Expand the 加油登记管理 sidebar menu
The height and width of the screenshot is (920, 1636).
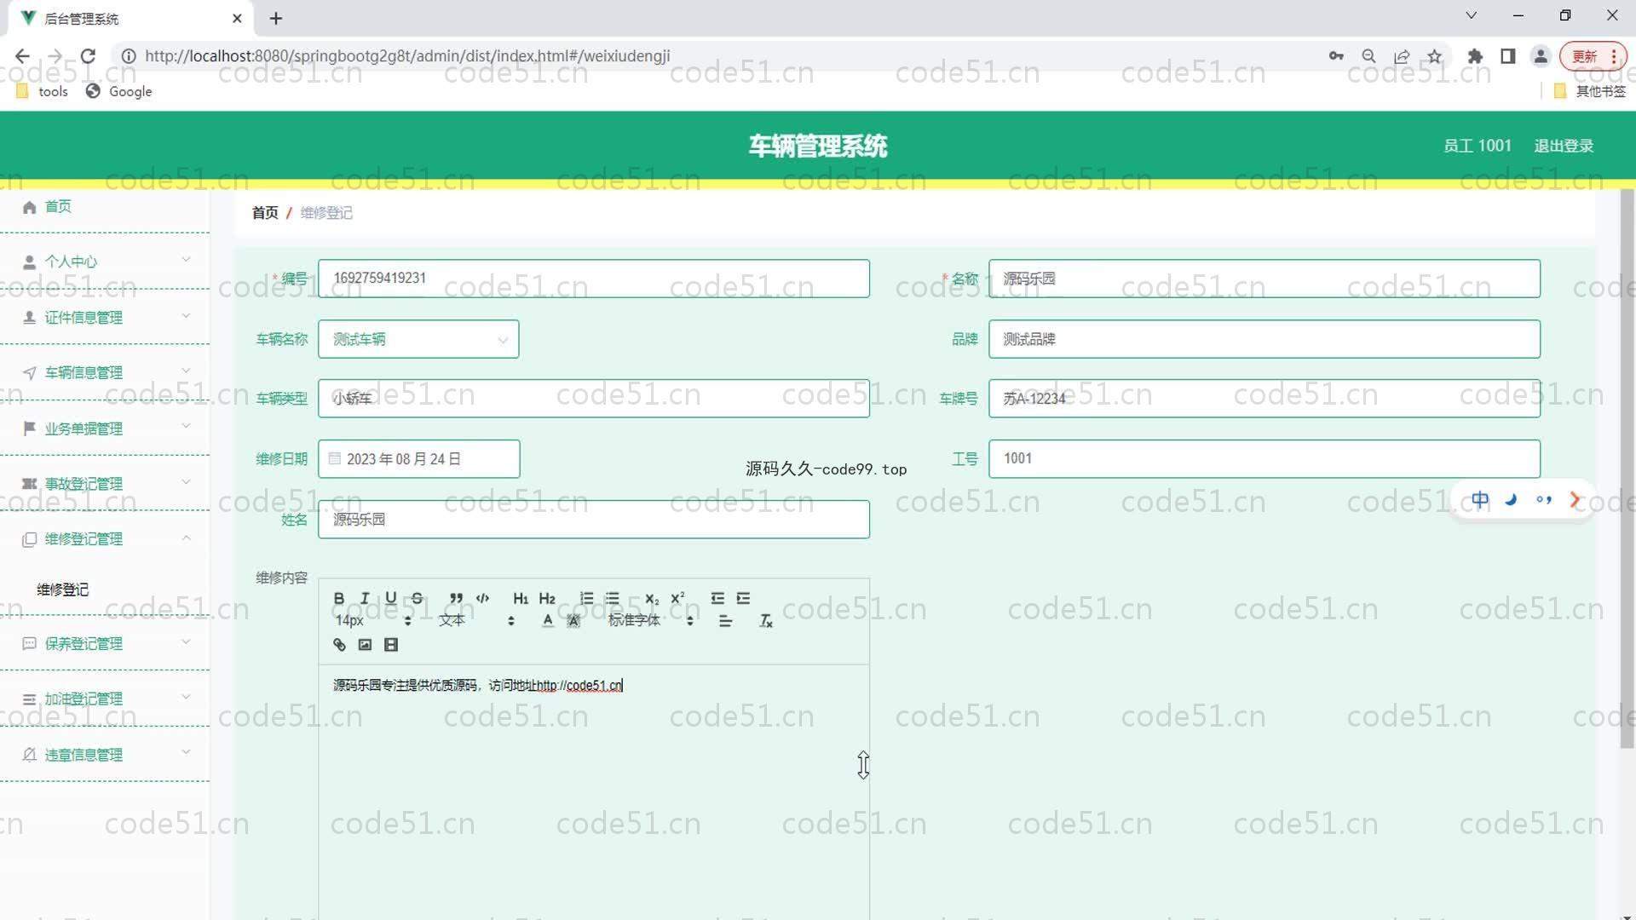105,699
